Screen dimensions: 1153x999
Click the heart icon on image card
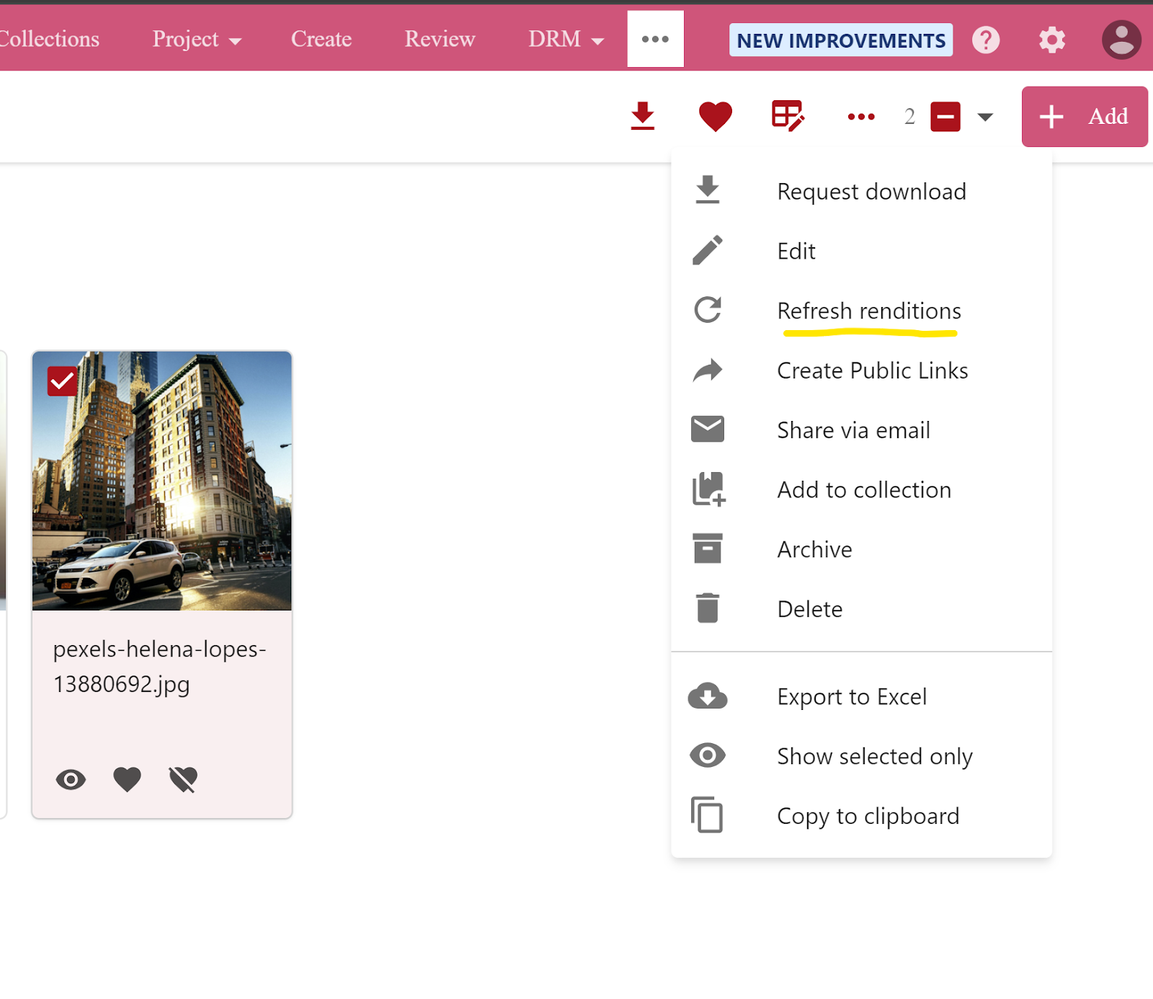coord(127,779)
